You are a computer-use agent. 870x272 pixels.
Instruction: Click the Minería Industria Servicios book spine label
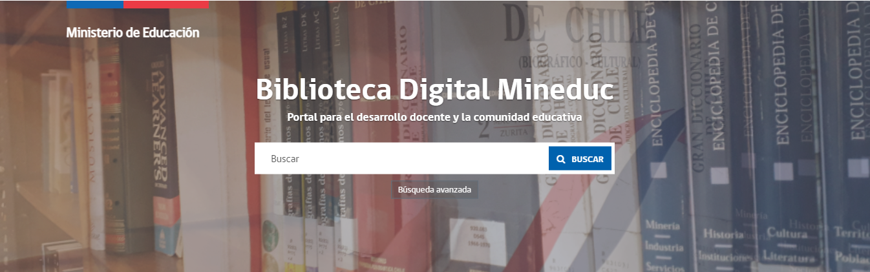pyautogui.click(x=663, y=247)
